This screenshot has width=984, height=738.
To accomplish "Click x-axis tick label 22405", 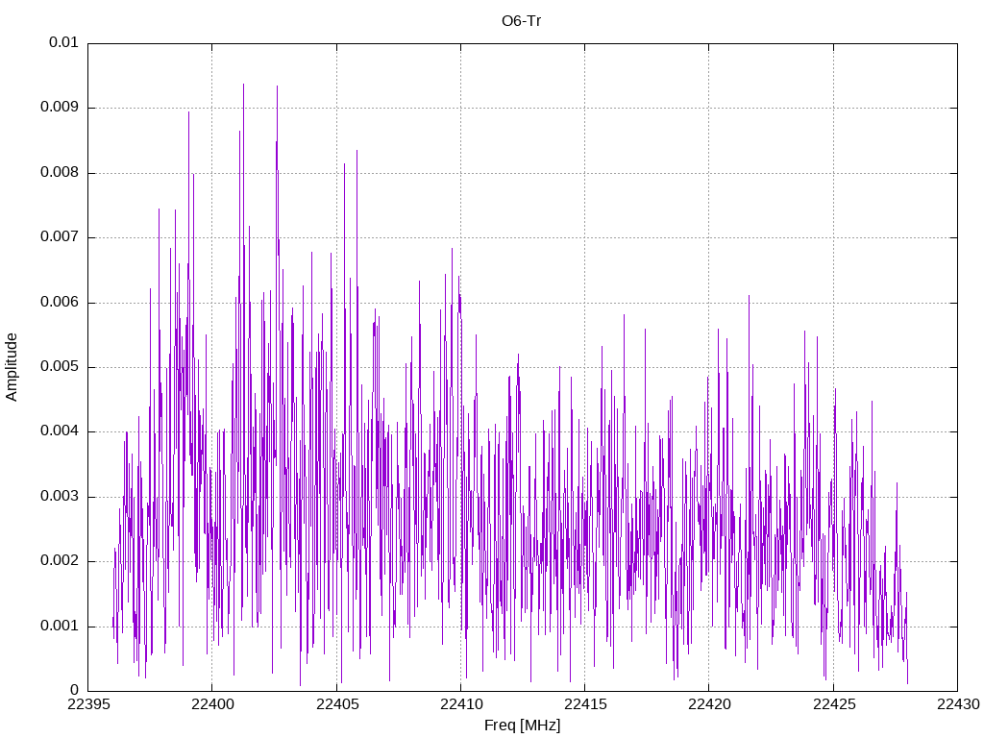I will [x=337, y=704].
